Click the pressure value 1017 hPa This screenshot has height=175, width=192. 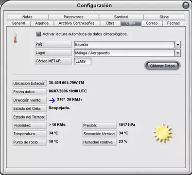(127, 124)
